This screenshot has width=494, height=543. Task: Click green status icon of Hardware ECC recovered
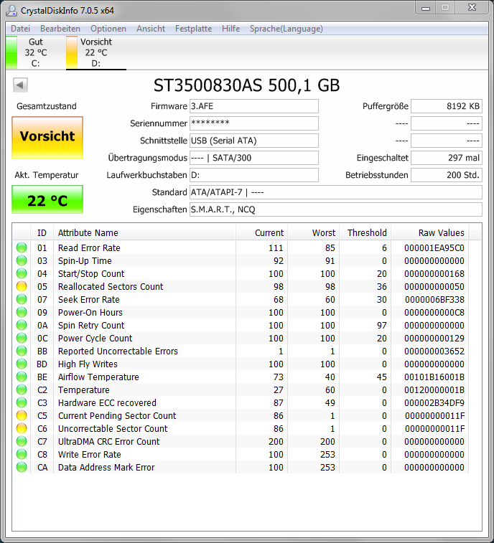pos(22,402)
